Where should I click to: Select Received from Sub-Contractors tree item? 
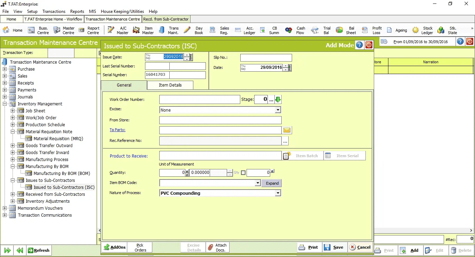click(x=55, y=194)
